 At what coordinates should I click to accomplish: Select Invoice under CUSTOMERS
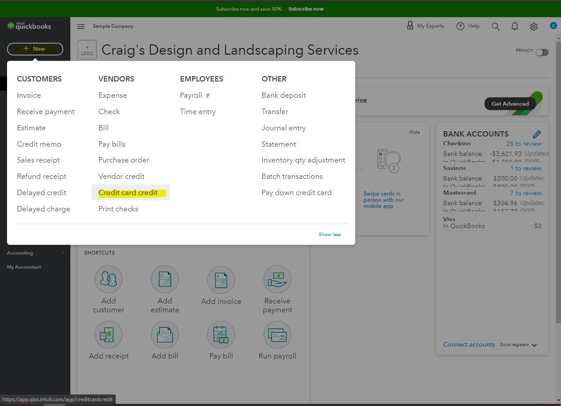pos(29,95)
